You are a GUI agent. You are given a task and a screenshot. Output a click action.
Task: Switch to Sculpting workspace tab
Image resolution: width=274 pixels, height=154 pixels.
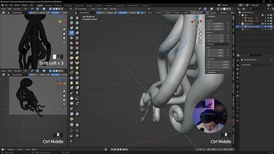coord(58,6)
